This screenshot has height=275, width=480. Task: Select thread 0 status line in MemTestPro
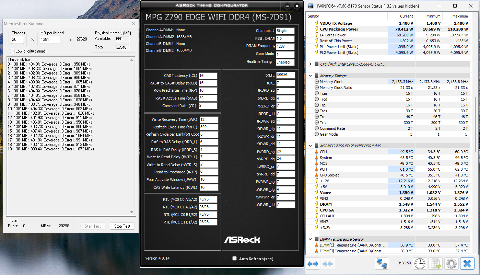click(49, 64)
